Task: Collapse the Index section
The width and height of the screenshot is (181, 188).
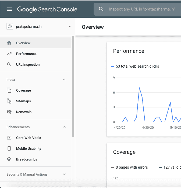Action: (64, 79)
